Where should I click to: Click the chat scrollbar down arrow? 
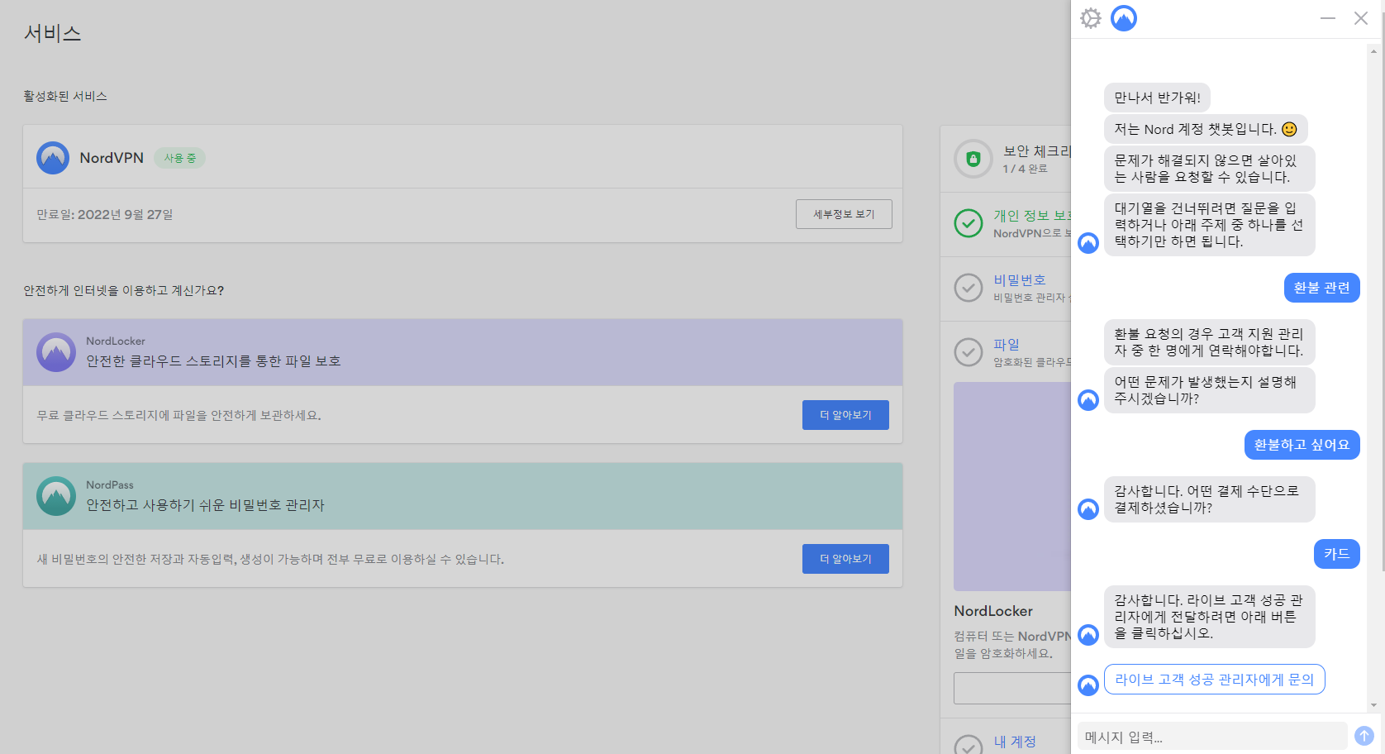pos(1374,705)
